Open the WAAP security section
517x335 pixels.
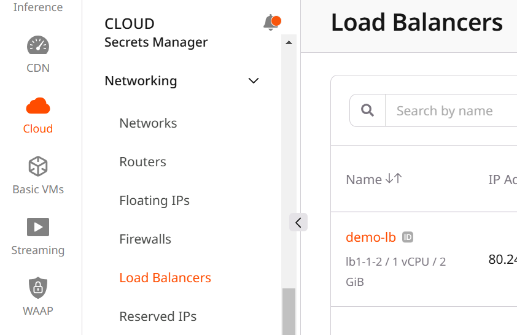point(38,297)
